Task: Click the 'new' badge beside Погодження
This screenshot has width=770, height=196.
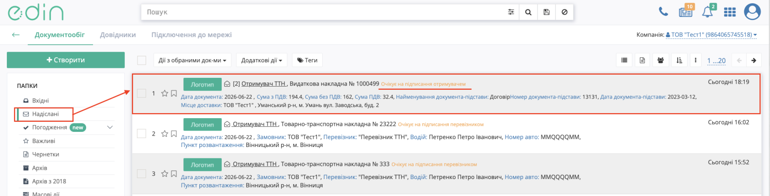Action: (x=78, y=127)
